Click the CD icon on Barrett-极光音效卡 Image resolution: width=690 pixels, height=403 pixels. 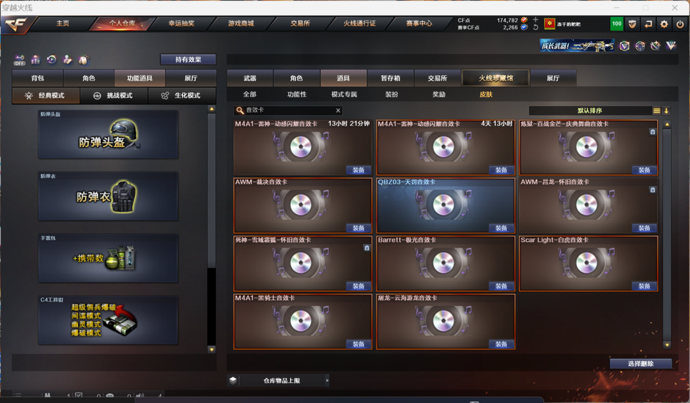(x=443, y=262)
